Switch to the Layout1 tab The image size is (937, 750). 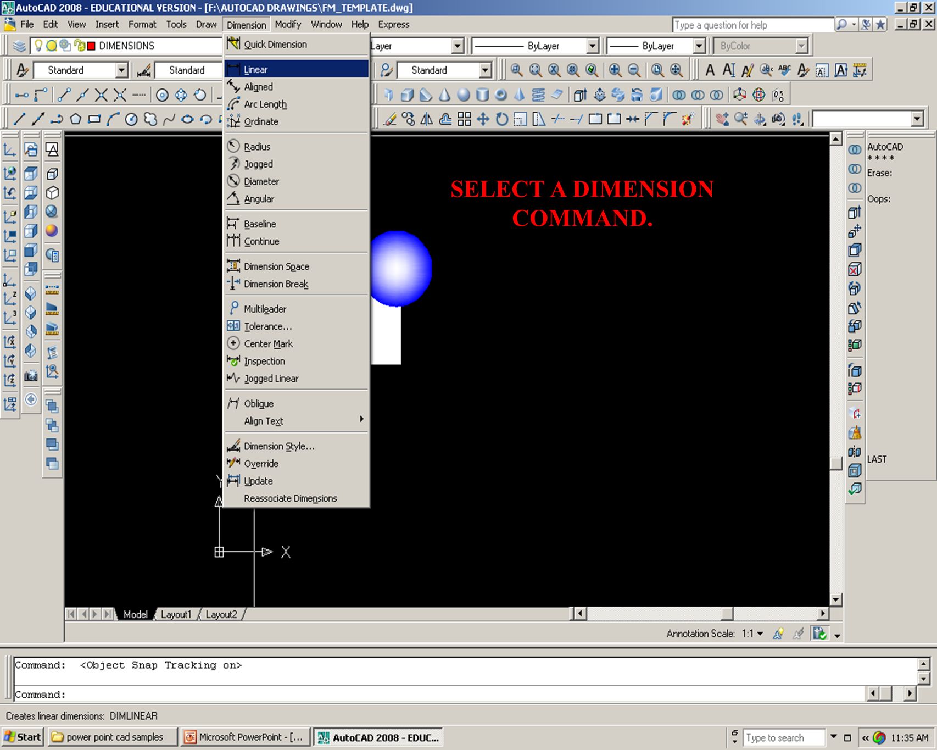(x=176, y=614)
